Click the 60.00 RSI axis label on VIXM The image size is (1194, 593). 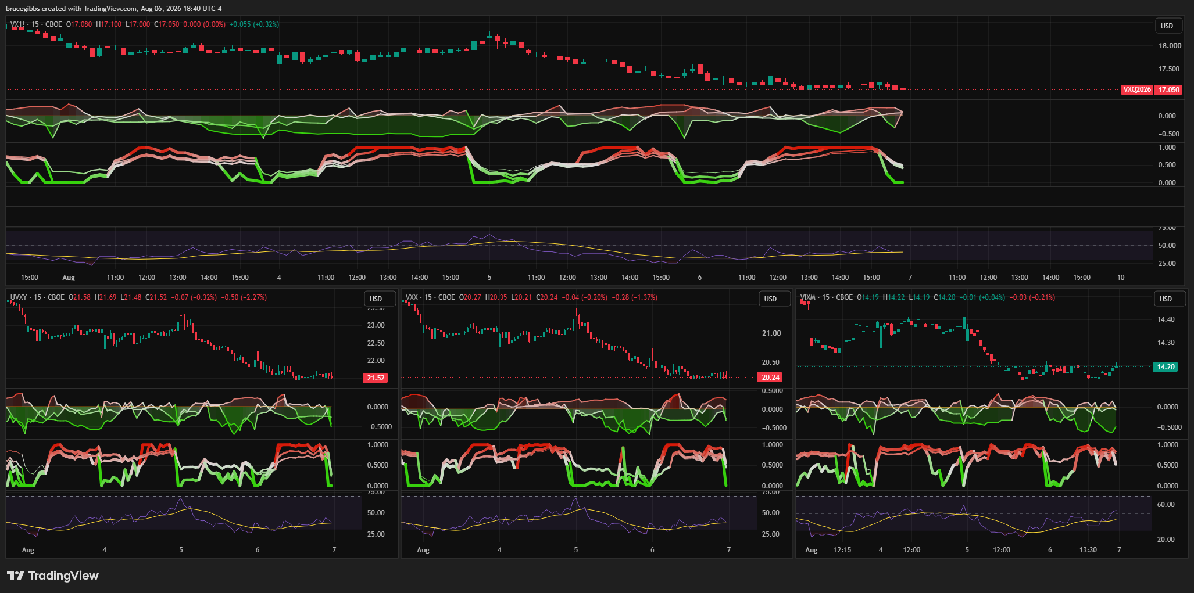click(1166, 505)
